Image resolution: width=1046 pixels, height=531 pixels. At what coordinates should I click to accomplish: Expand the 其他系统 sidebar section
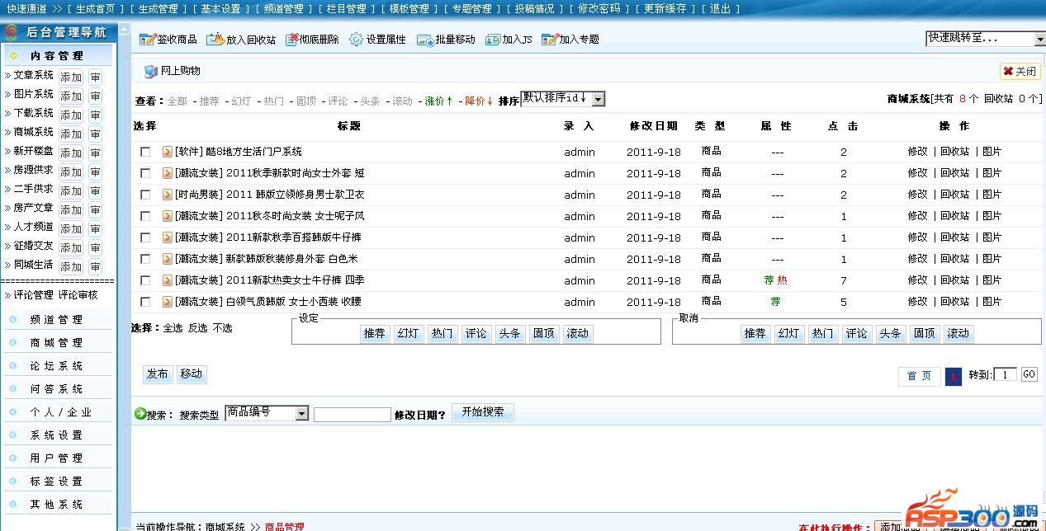pos(56,505)
